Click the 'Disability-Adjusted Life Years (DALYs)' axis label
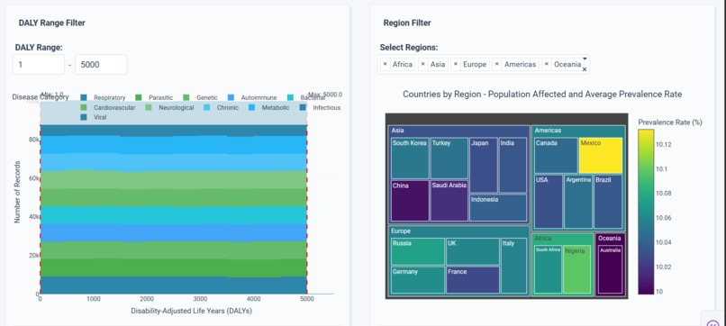Image resolution: width=726 pixels, height=326 pixels. [x=191, y=311]
